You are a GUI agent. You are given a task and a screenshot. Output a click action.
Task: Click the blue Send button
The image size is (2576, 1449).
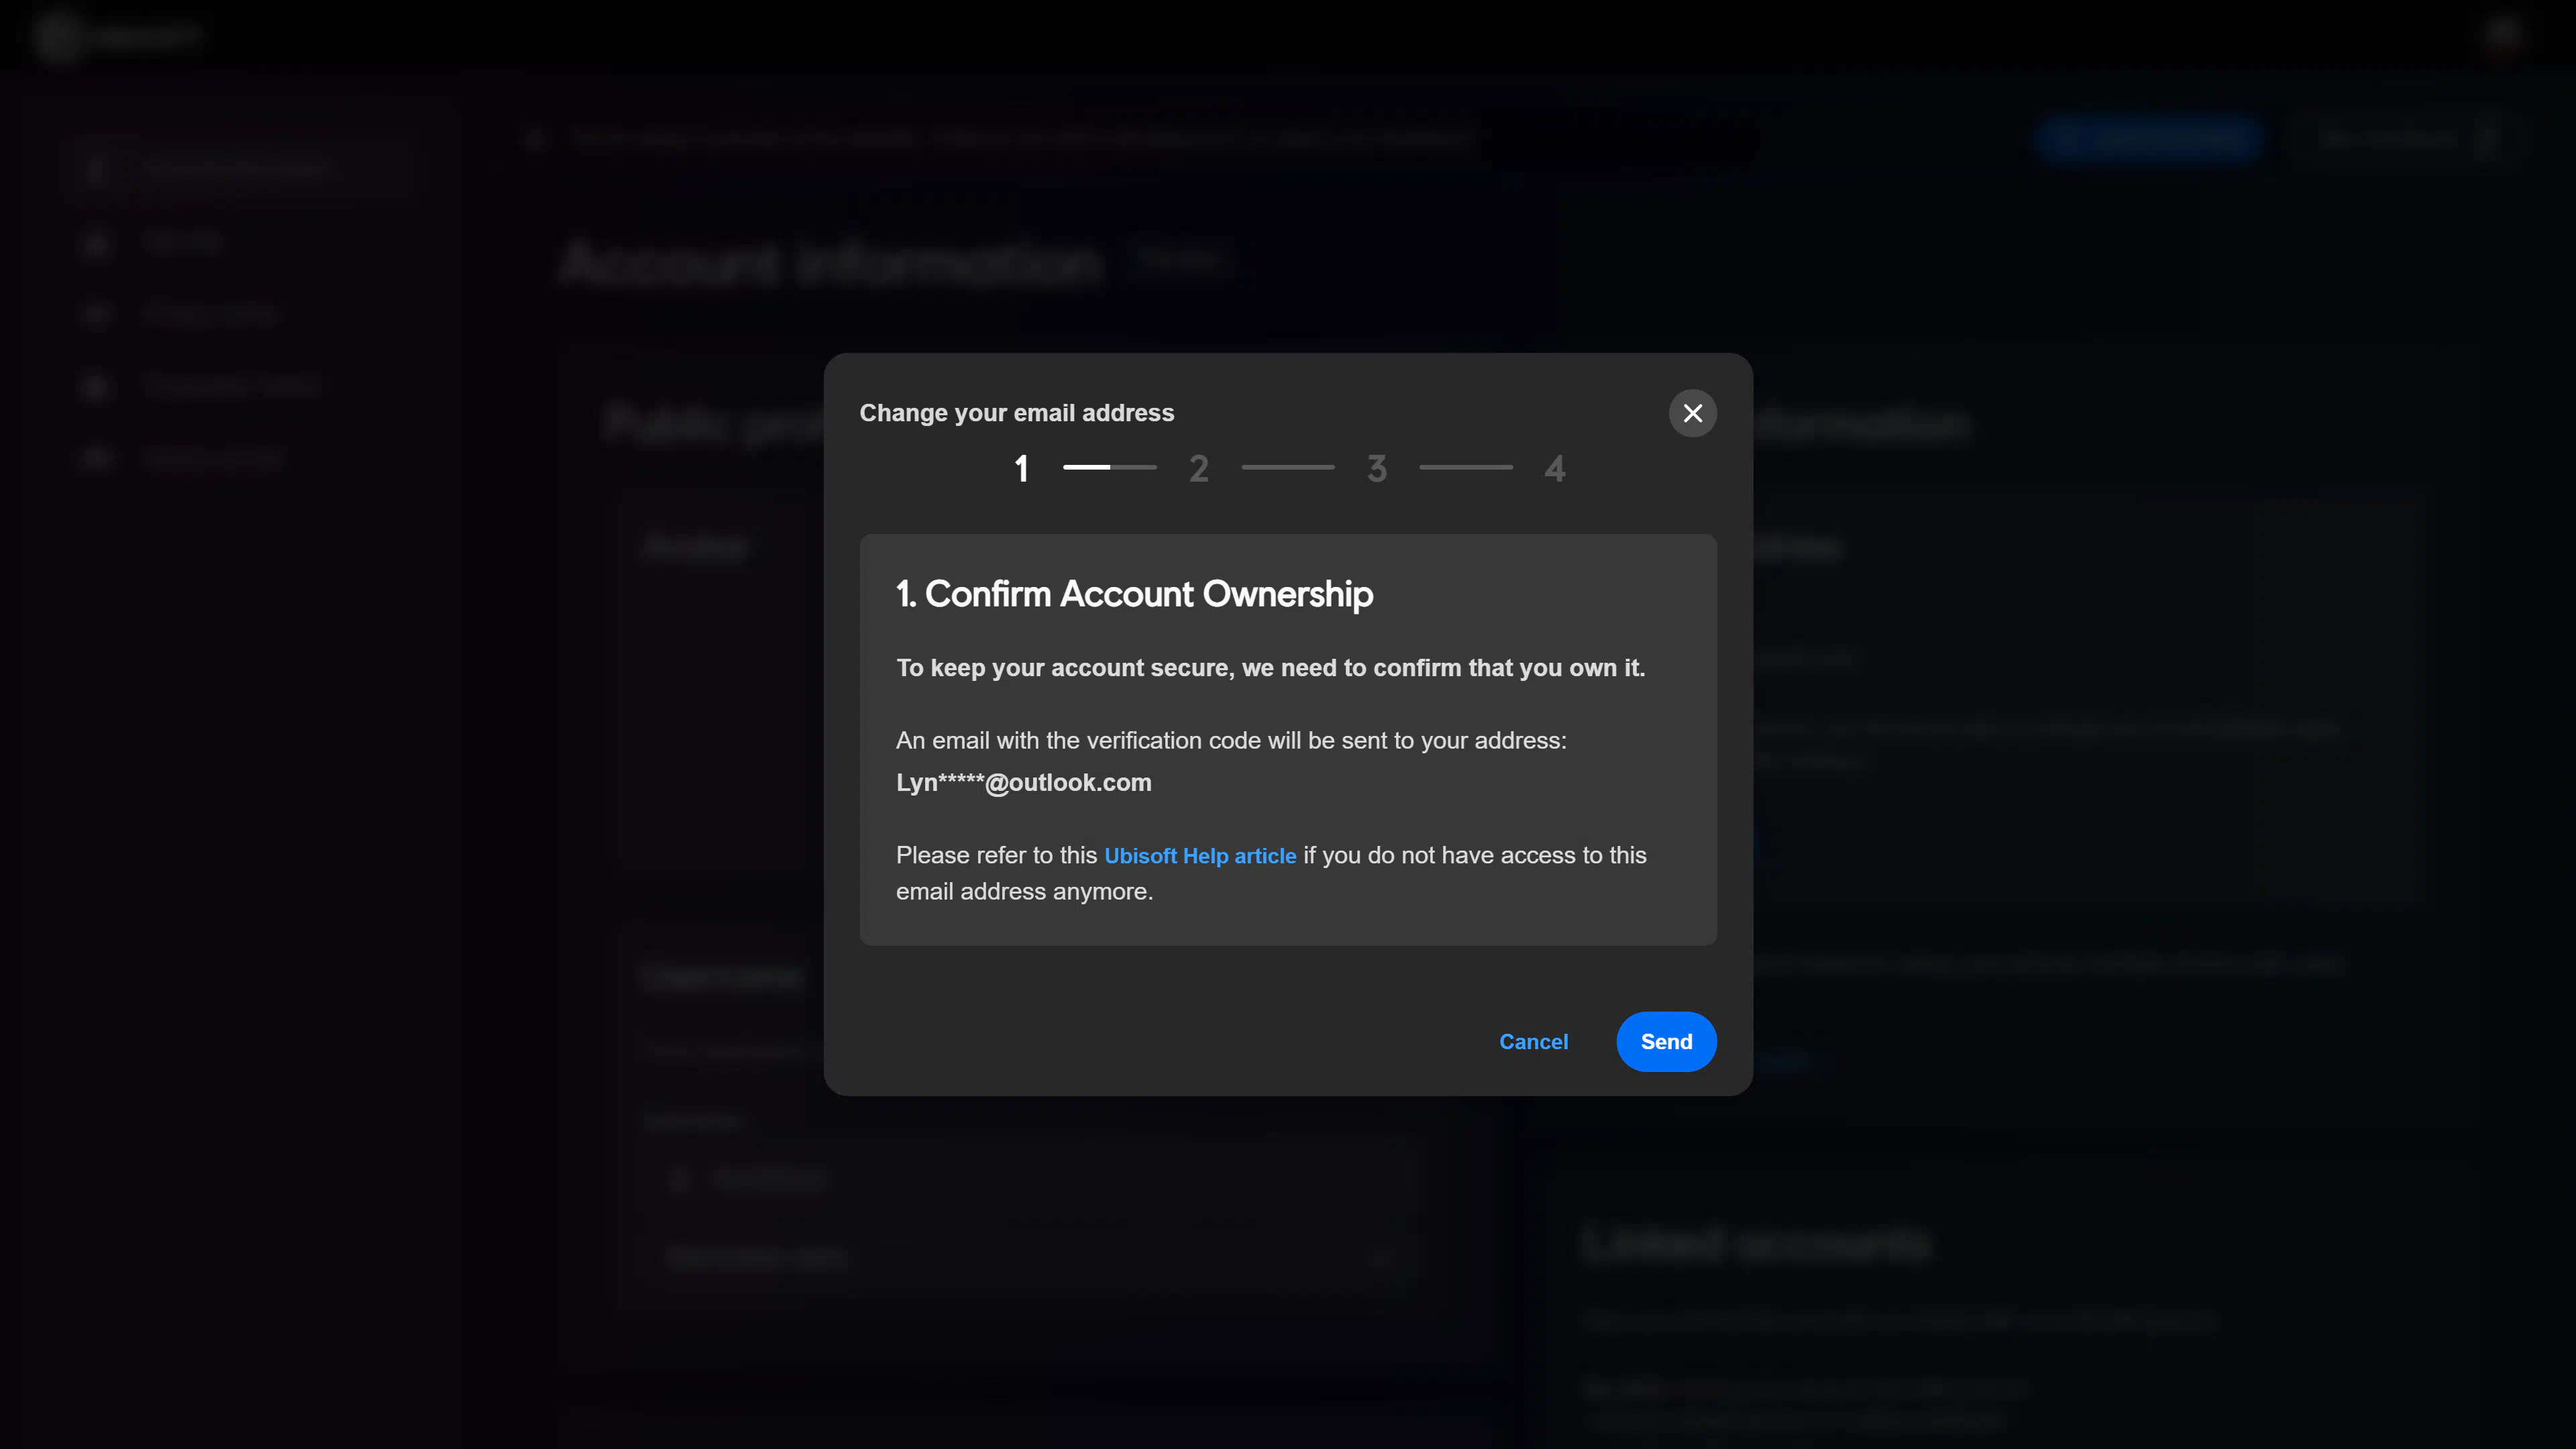tap(1666, 1041)
